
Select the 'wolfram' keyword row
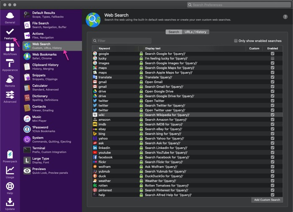click(x=187, y=167)
